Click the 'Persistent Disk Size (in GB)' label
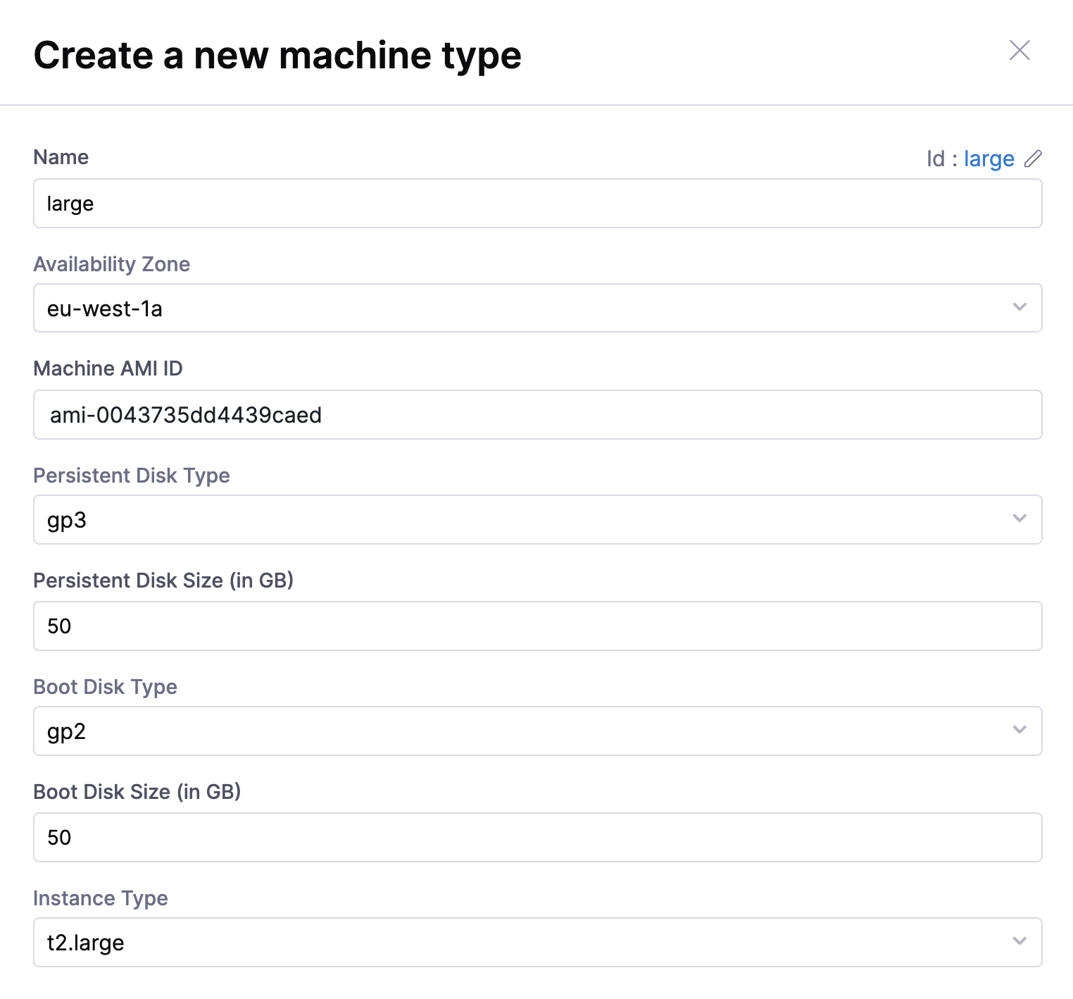Screen dimensions: 1073x999 click(163, 581)
